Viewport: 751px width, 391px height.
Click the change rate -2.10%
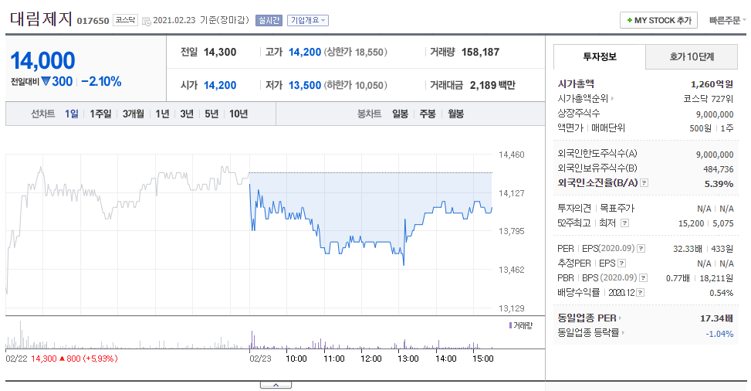[x=102, y=82]
